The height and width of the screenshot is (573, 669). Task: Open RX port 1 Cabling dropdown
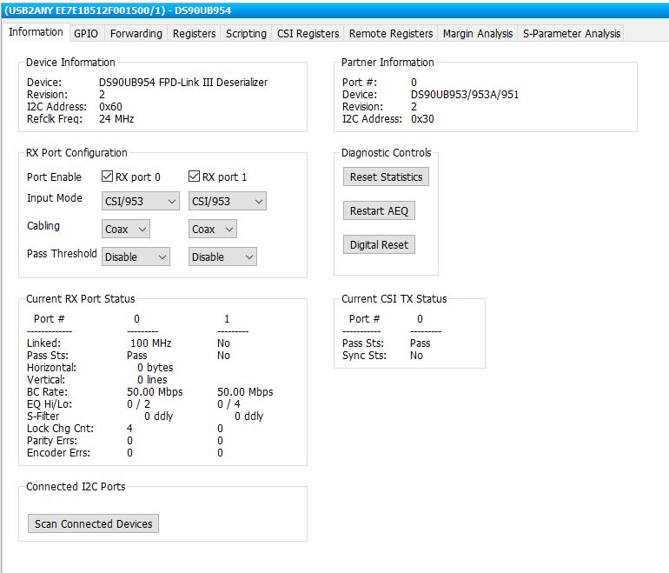[x=213, y=230]
